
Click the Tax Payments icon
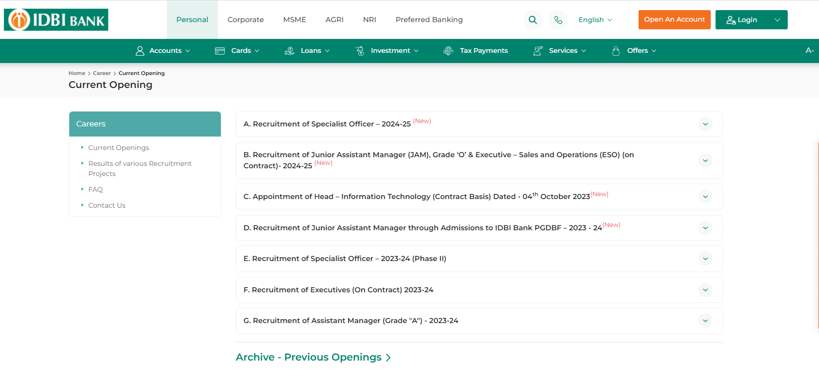click(x=448, y=50)
